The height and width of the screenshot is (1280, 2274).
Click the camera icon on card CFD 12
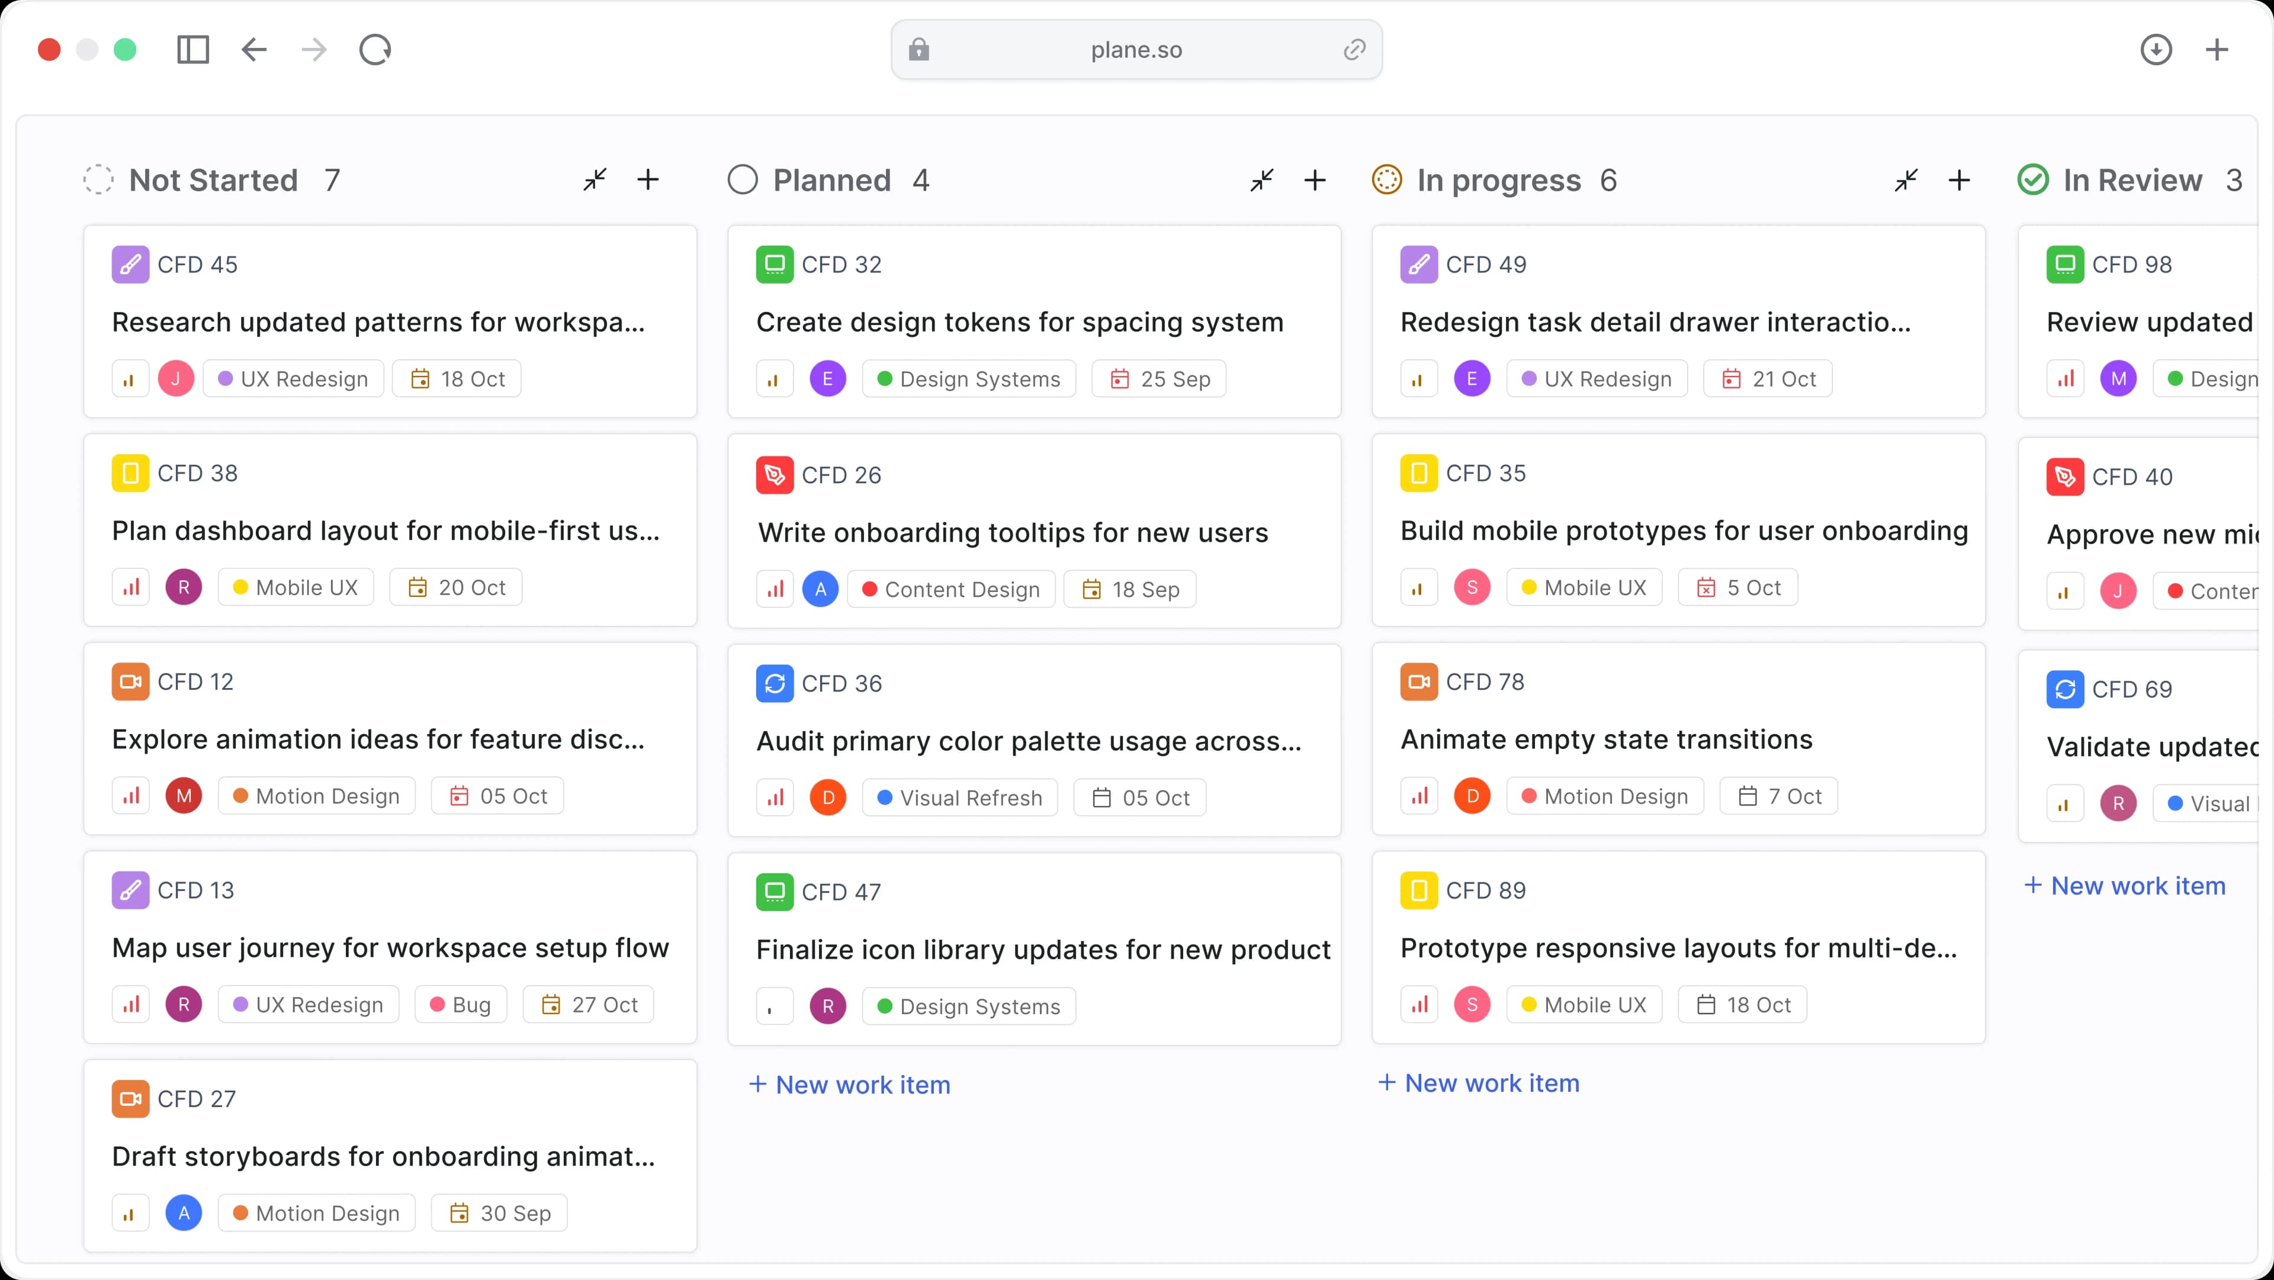131,681
